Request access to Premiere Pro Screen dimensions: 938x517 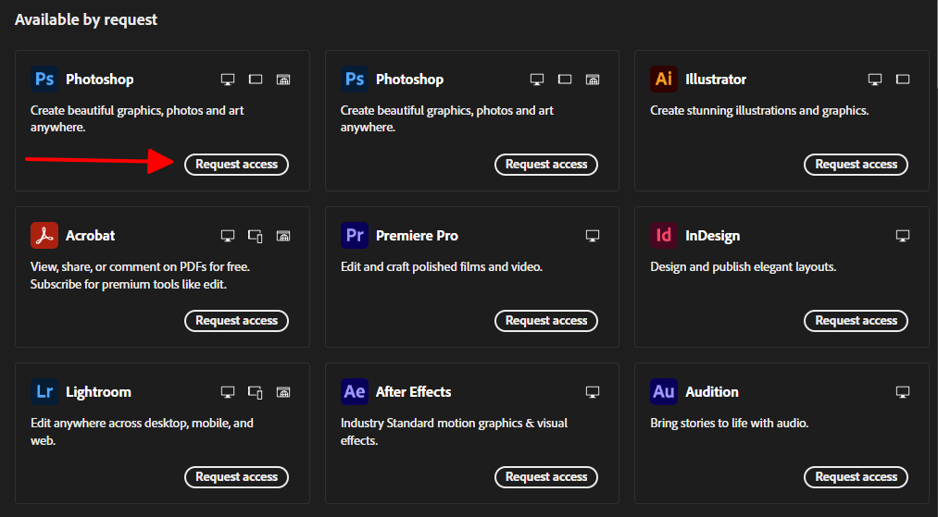point(546,321)
